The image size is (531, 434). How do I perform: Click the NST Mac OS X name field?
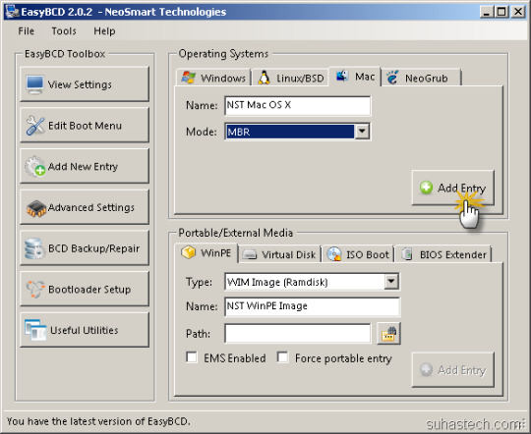click(297, 105)
